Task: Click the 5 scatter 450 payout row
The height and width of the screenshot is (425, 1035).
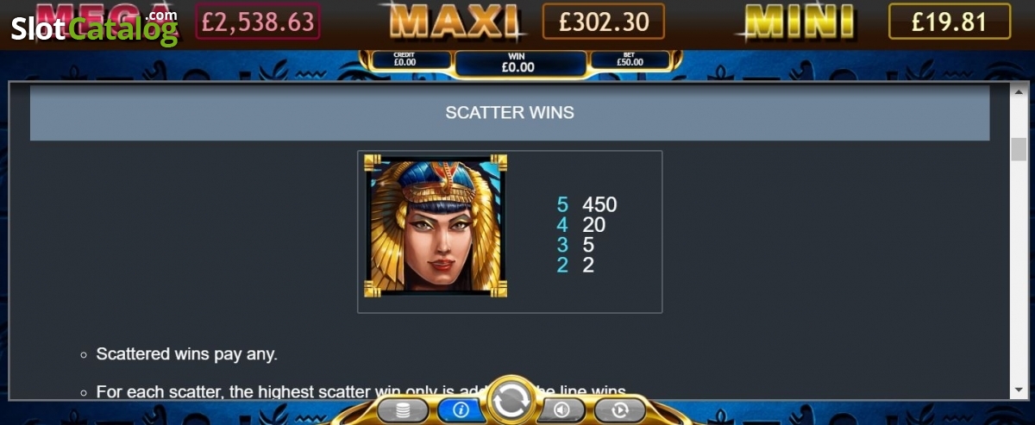Action: point(586,205)
